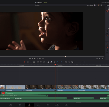Switch to the Media page tab
This screenshot has width=109, height=107.
pos(11,105)
